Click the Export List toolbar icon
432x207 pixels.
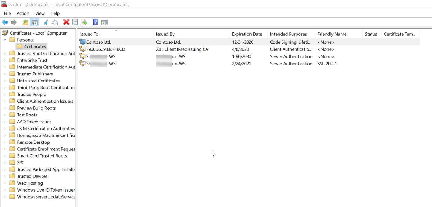84,22
